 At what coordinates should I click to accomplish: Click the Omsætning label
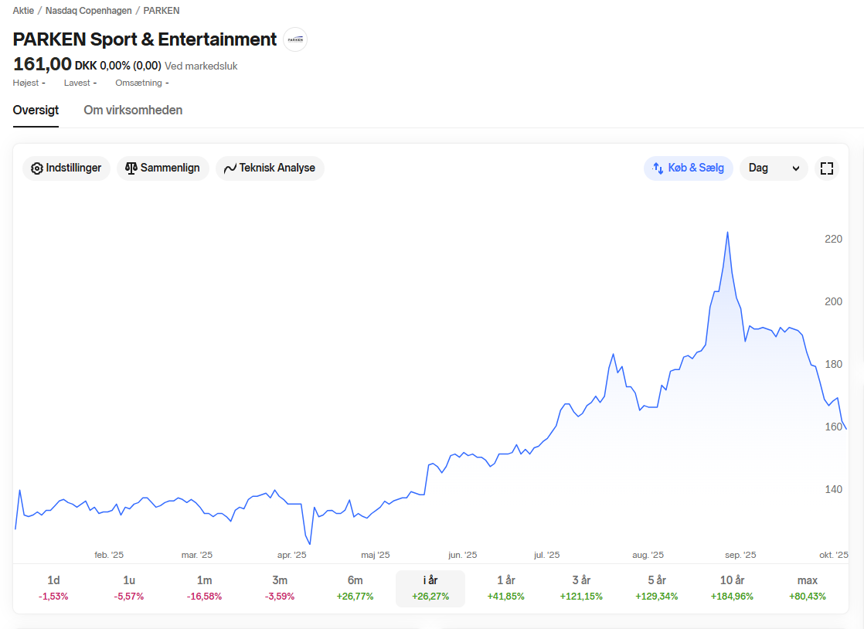pyautogui.click(x=138, y=83)
